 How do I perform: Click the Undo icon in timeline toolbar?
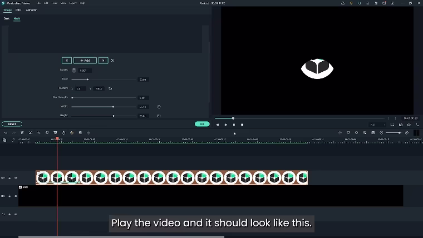(6, 132)
